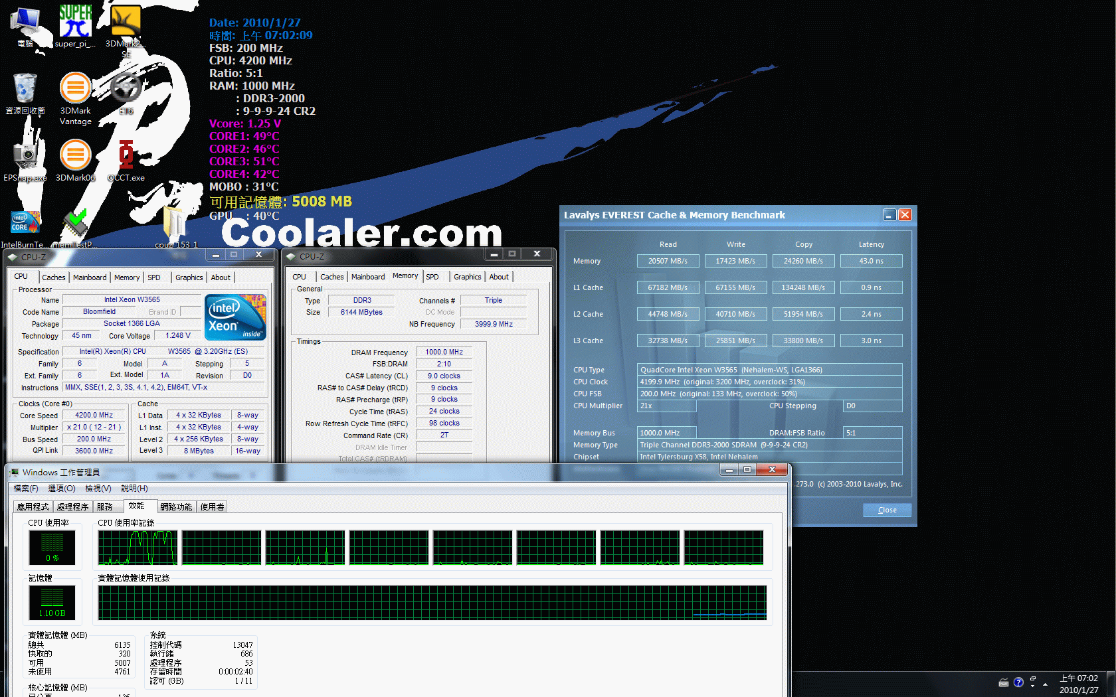This screenshot has height=697, width=1116.
Task: Show hidden tray icons via the up arrow
Action: coord(1045,684)
